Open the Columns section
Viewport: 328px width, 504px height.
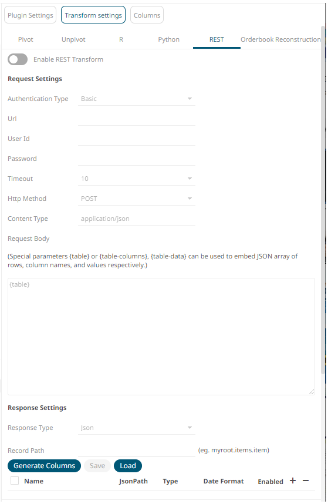coord(147,15)
